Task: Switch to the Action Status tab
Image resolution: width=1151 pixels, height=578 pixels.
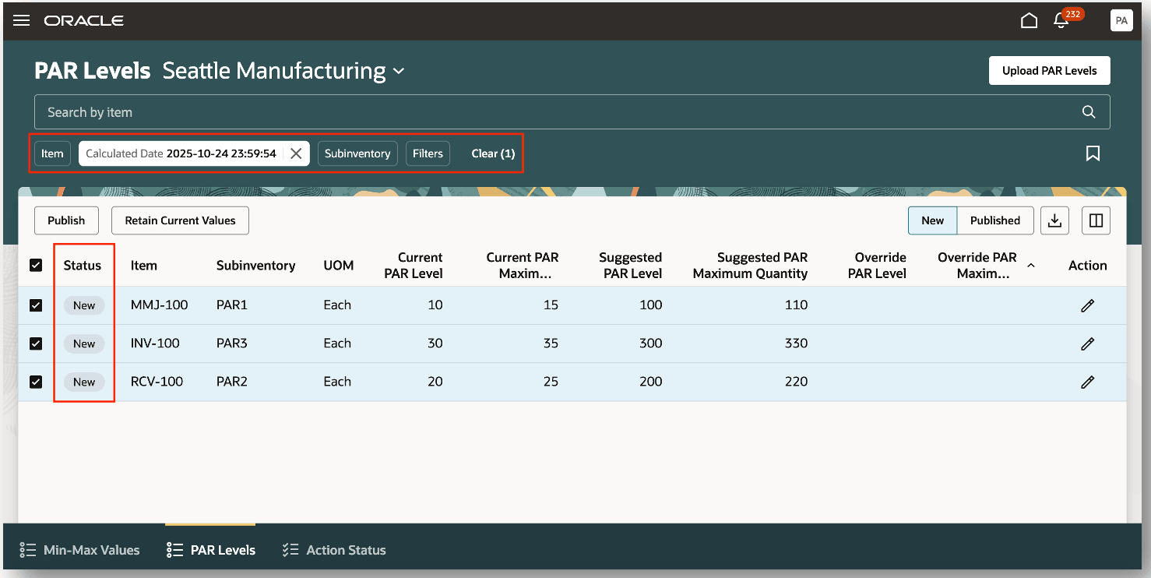Action: 335,550
